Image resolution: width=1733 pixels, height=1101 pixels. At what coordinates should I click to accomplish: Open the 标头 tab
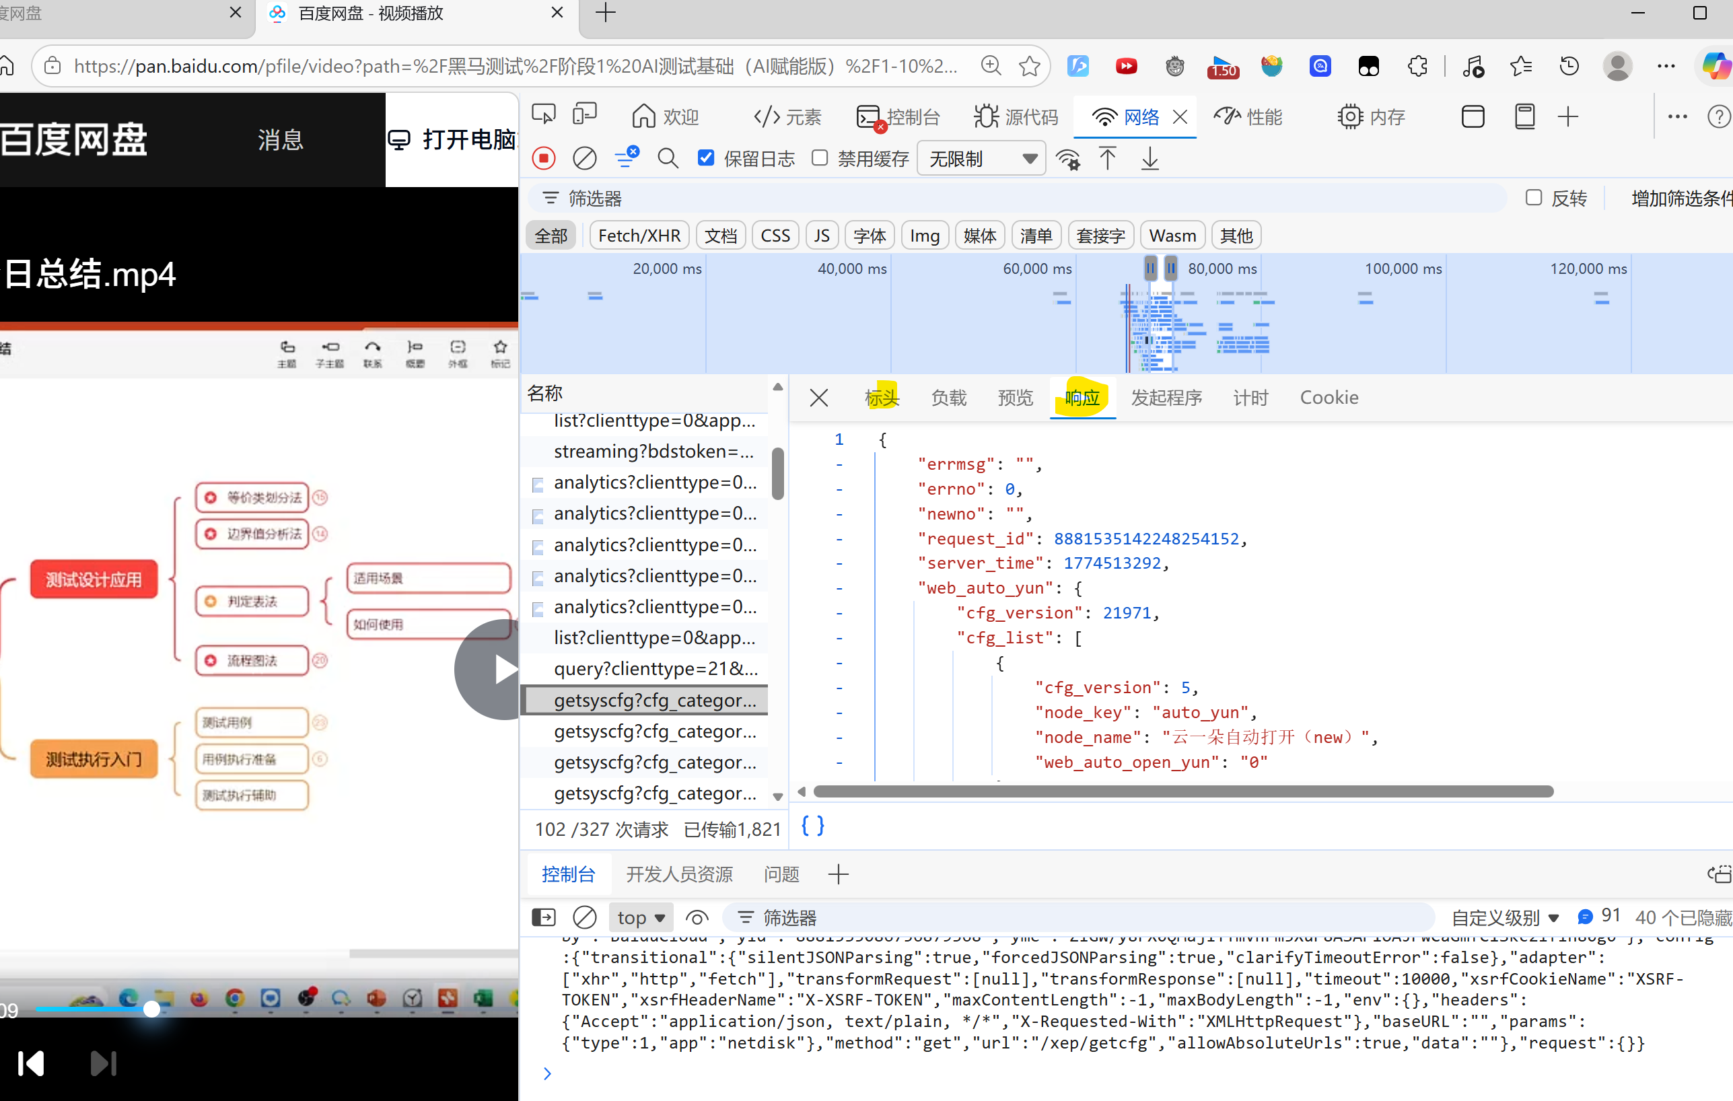tap(882, 397)
